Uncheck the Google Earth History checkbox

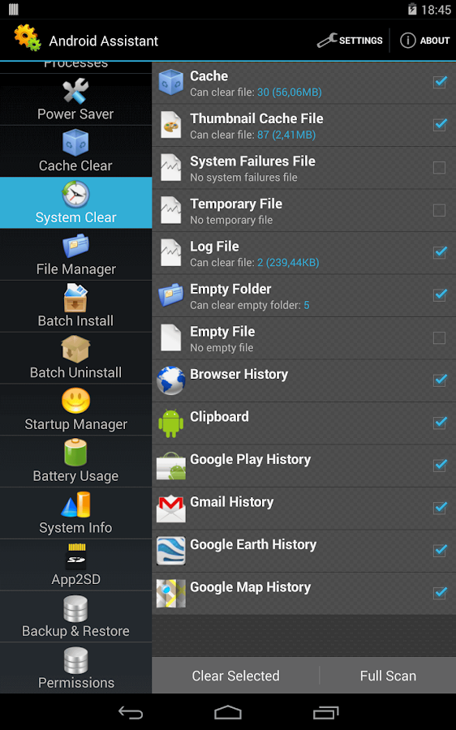coord(440,551)
